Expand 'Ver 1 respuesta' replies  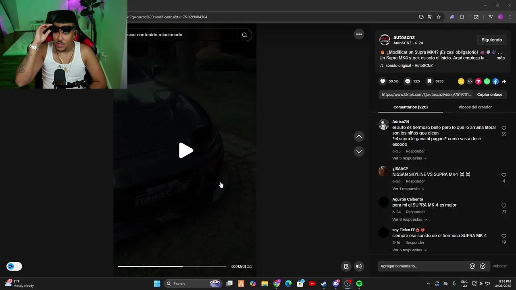tap(408, 189)
